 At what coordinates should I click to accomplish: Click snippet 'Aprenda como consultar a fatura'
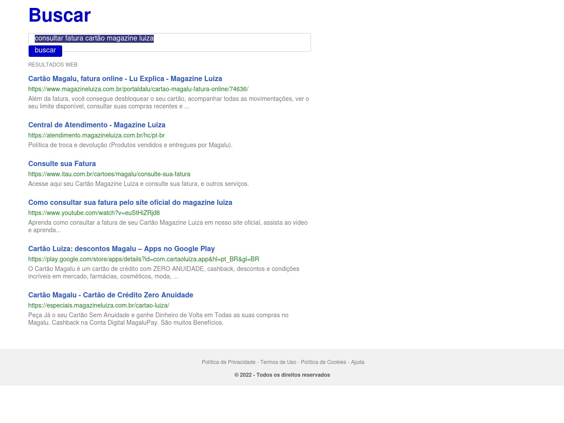[x=168, y=226]
